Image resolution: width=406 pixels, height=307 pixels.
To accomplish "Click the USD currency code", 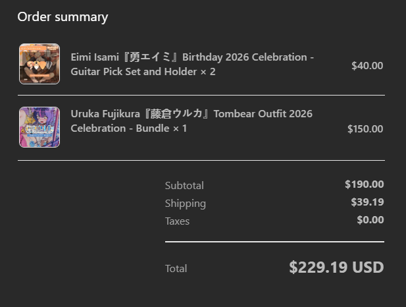I will 368,267.
